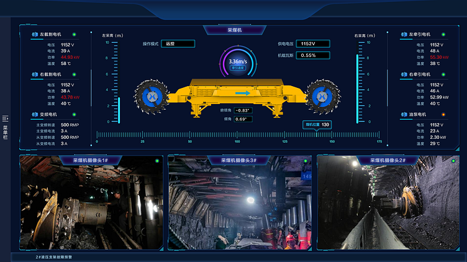The height and width of the screenshot is (262, 467).
Task: Click the red 43.78 kW power value
Action: tap(70, 97)
